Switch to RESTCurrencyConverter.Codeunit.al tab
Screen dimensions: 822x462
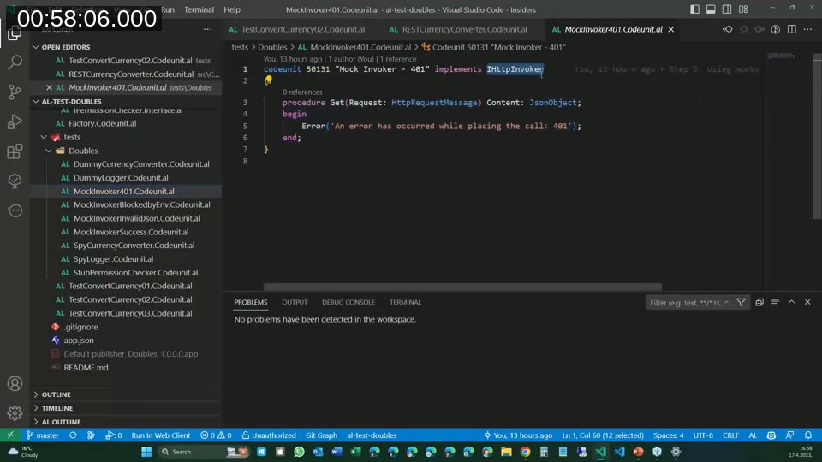[x=459, y=29]
